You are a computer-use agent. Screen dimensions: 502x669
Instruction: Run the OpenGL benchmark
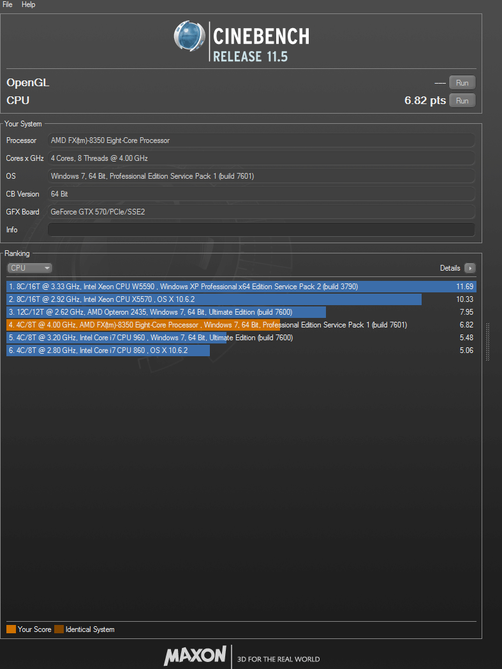click(x=462, y=83)
